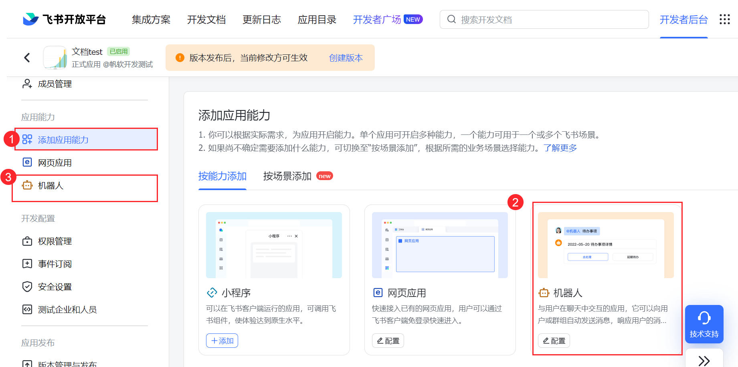Click the text 正式应用 @帆软开发测试
This screenshot has height=367, width=738.
[x=112, y=64]
